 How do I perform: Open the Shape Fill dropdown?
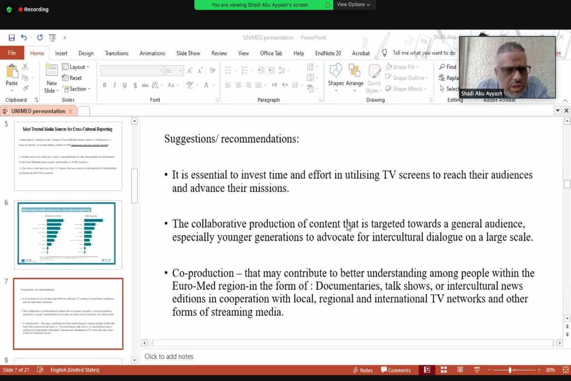coord(403,67)
